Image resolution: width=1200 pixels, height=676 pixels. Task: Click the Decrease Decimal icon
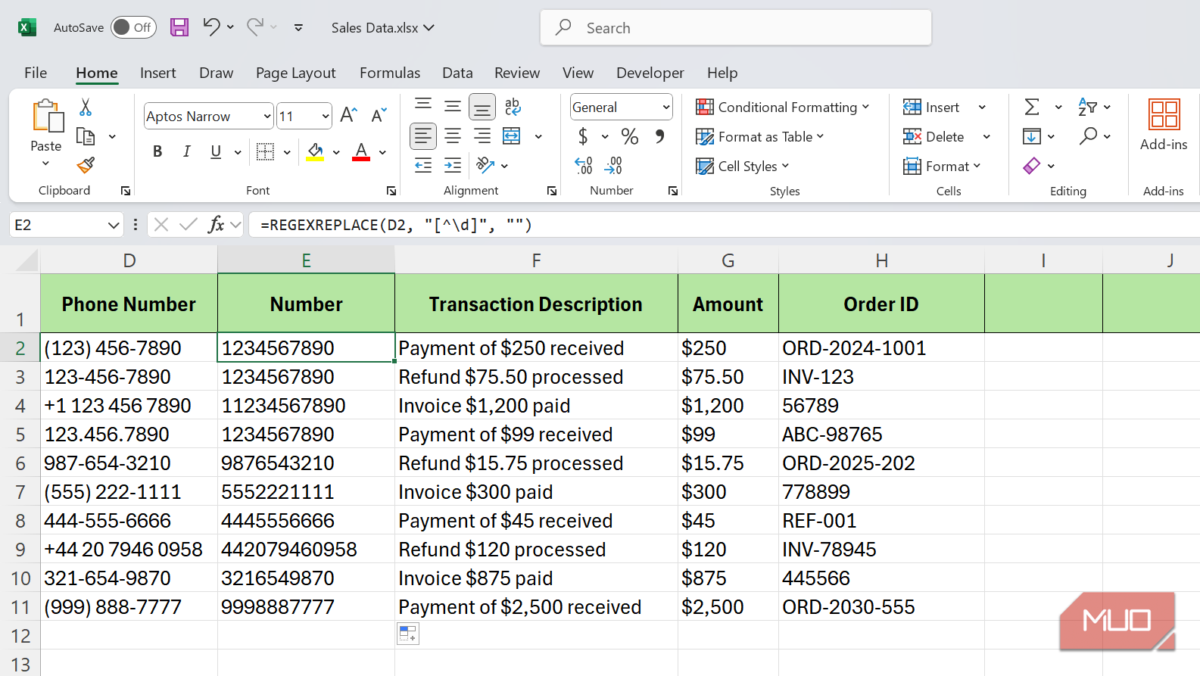(613, 166)
